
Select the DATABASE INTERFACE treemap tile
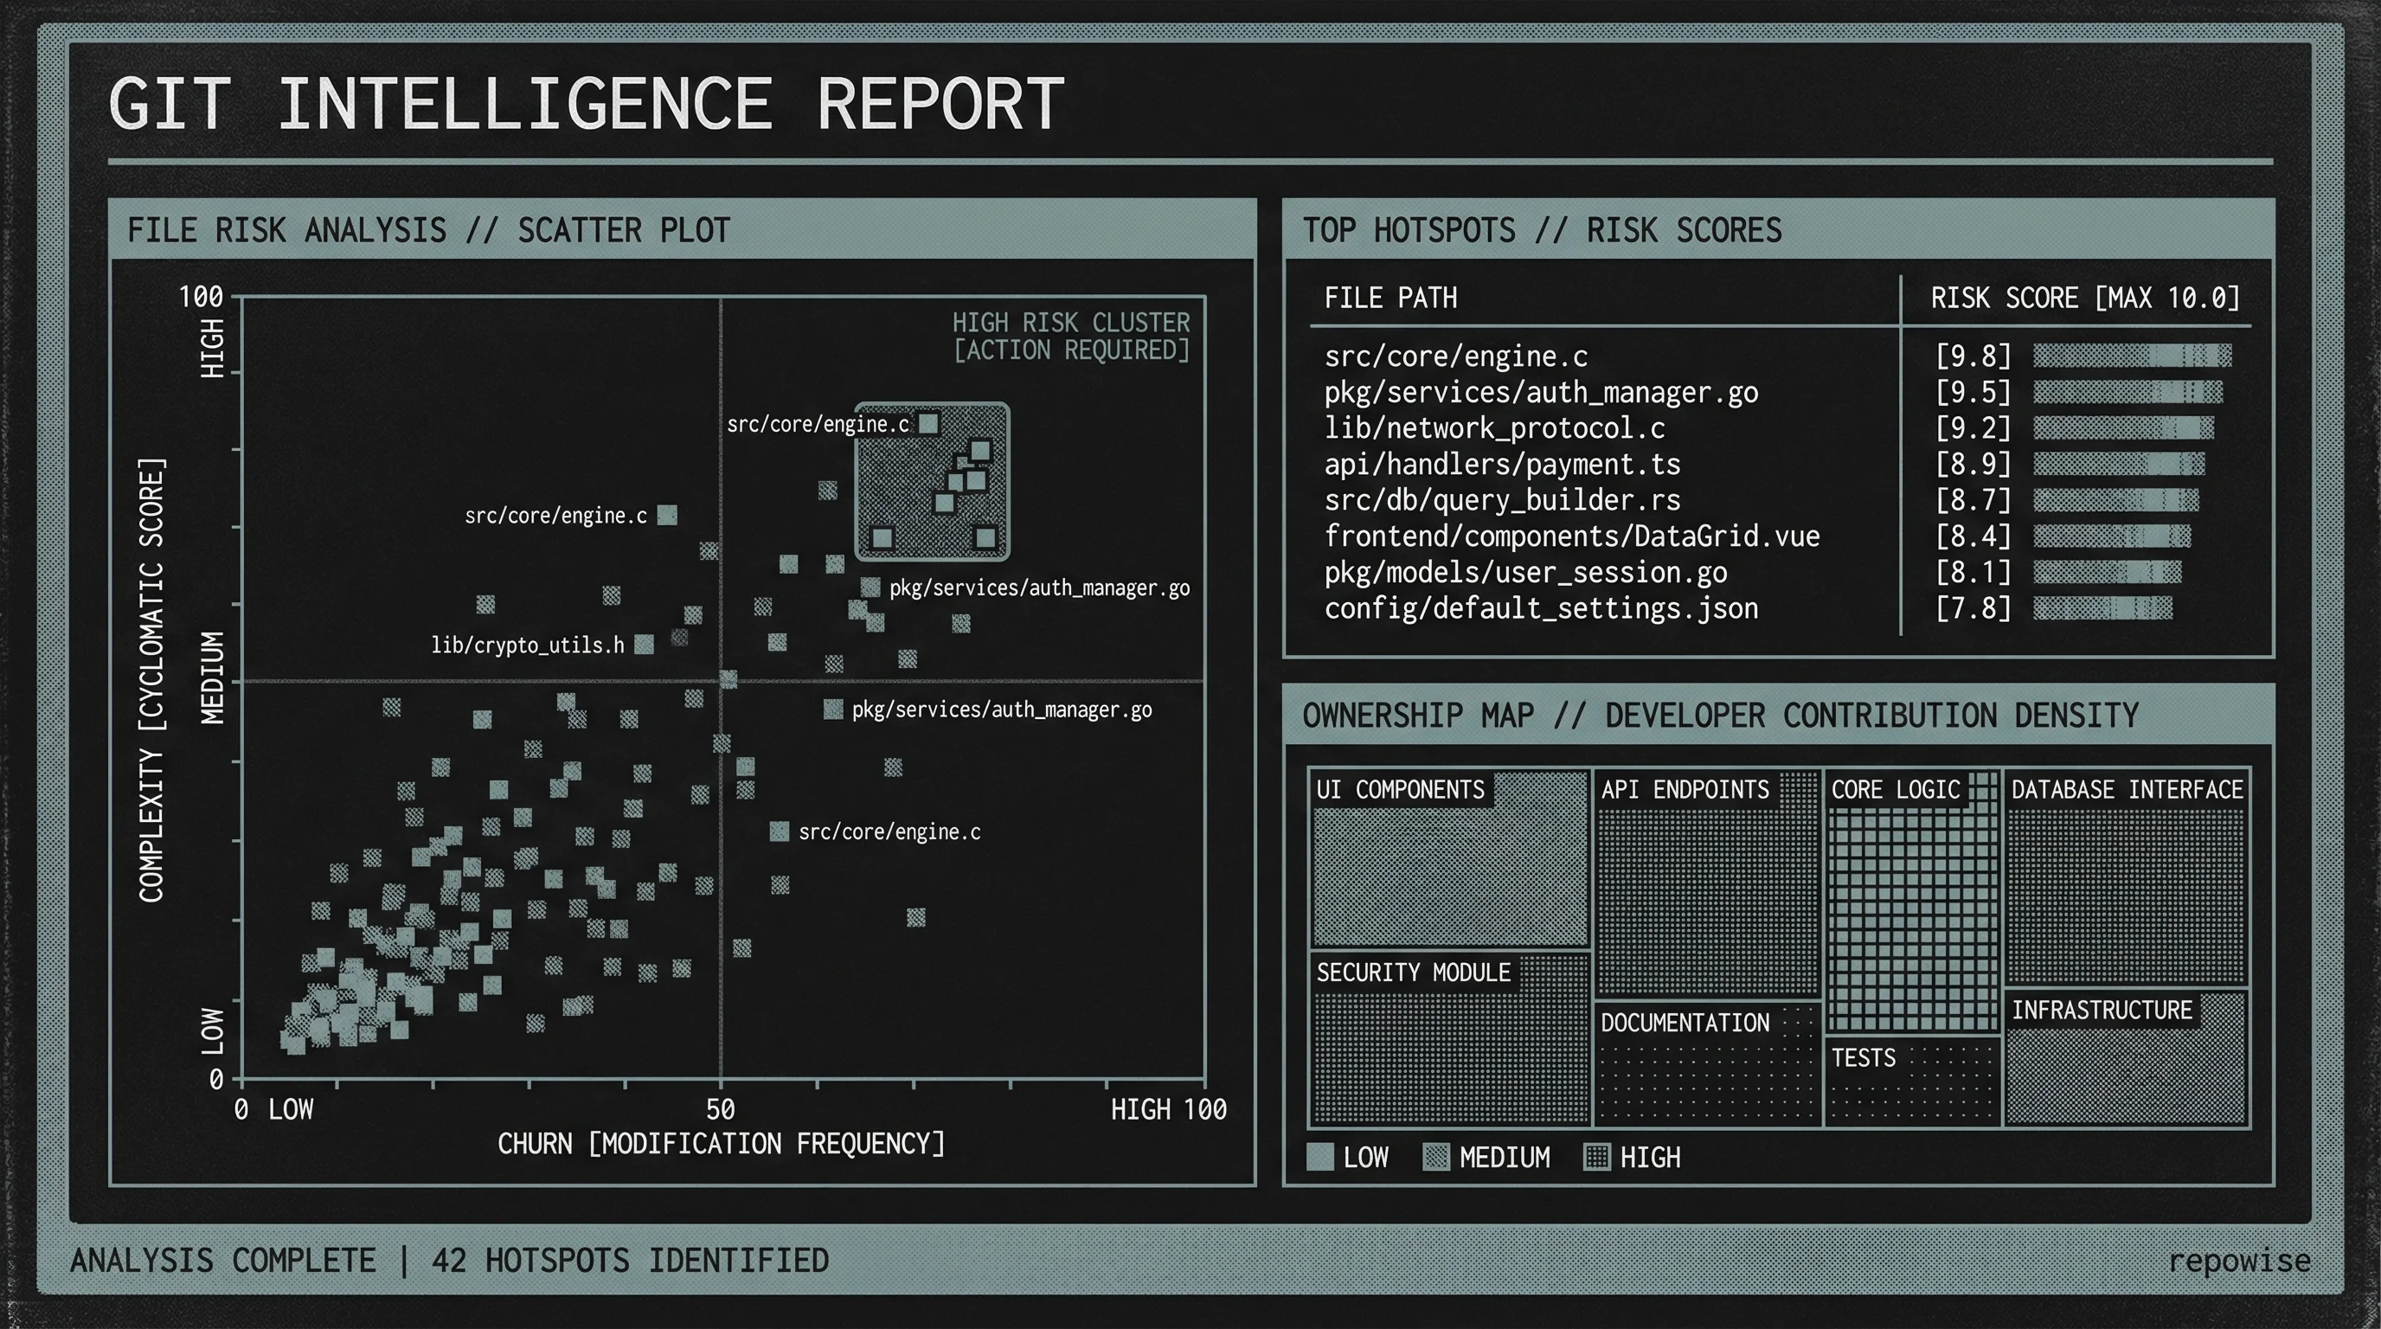(2126, 878)
